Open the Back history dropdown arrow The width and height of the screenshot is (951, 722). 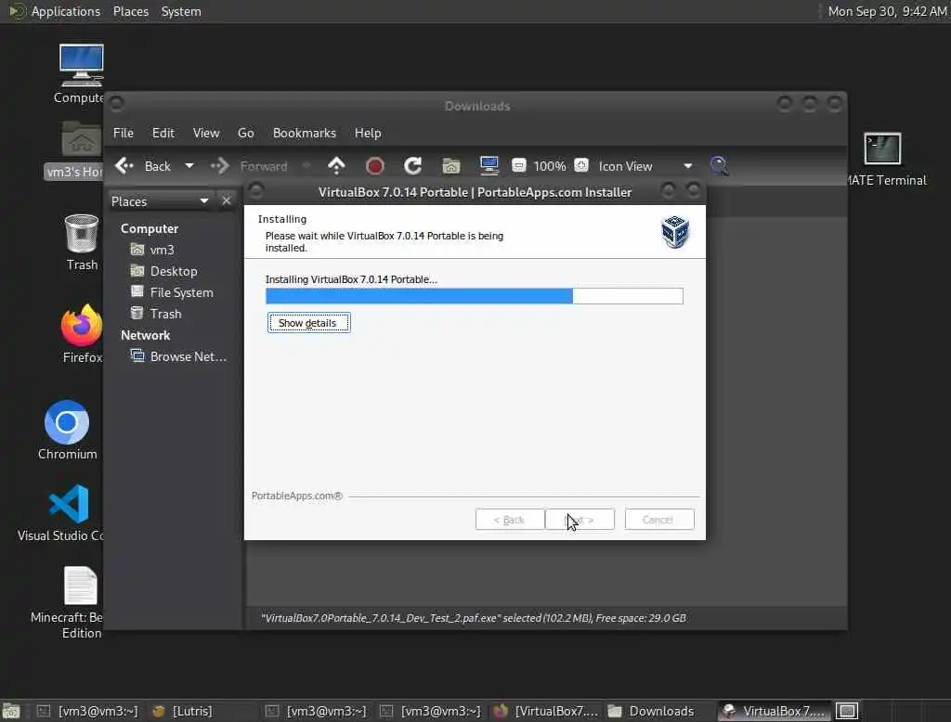click(189, 165)
